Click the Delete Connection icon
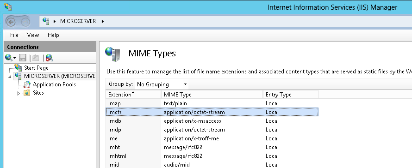This screenshot has width=412, height=168. click(x=49, y=58)
